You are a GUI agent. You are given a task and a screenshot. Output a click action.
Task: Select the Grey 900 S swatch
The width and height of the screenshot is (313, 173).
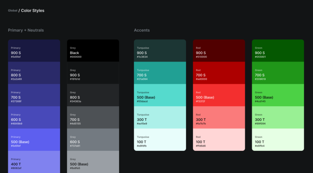point(93,73)
